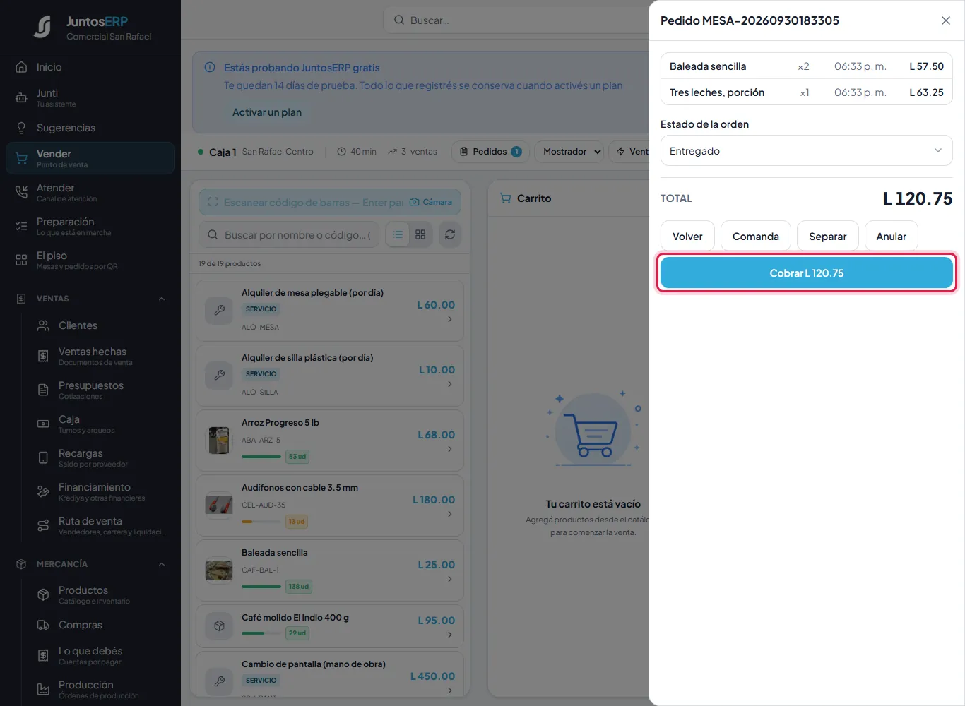Select Audífonos con cable 3.5 mm thumbnail

tap(219, 505)
